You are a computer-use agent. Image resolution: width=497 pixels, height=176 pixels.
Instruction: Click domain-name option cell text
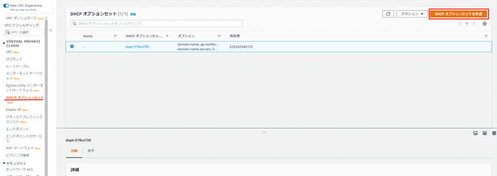point(198,44)
